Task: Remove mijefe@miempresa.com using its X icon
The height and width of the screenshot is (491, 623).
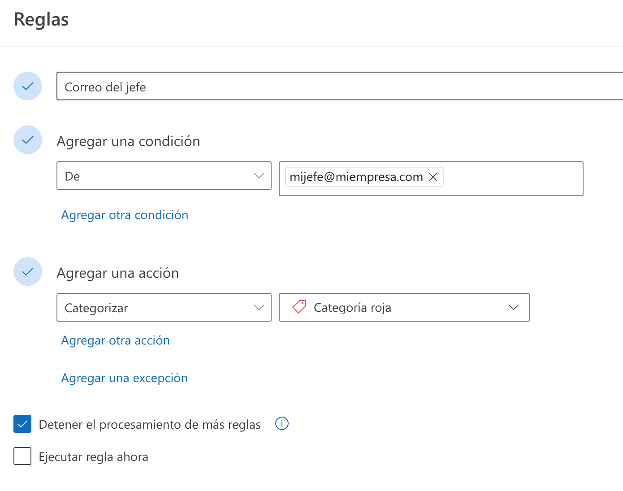Action: coord(433,177)
